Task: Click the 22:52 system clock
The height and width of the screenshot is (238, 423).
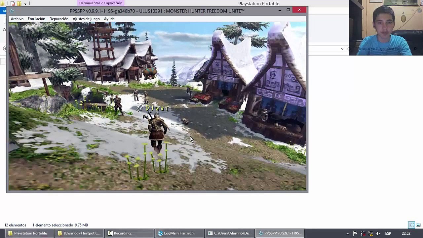Action: (x=406, y=234)
